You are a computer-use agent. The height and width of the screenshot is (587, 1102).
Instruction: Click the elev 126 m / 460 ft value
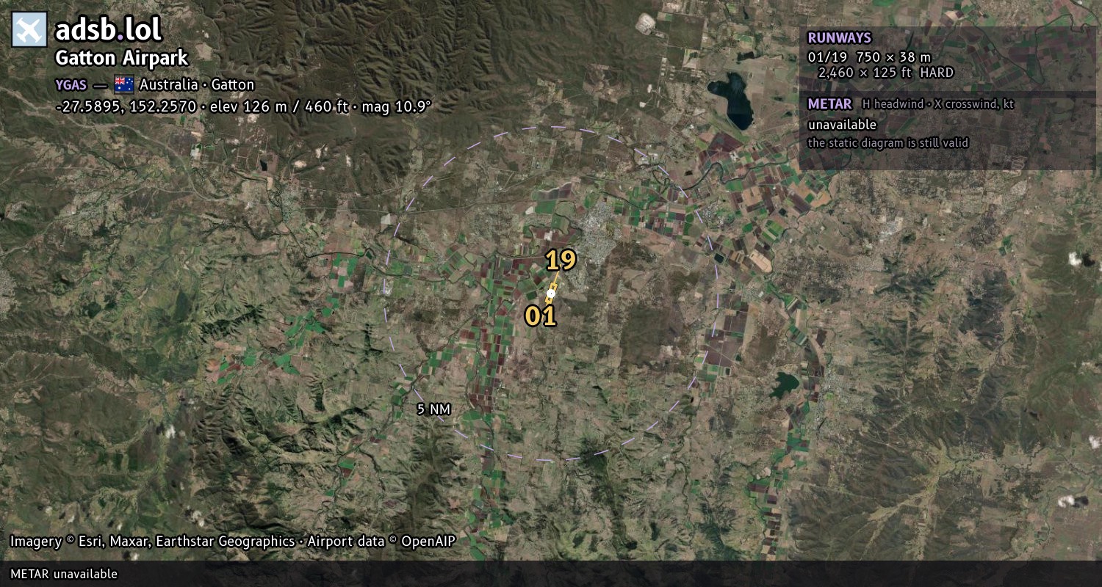click(x=279, y=106)
